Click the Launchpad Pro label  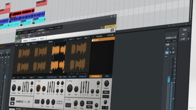click(x=110, y=26)
